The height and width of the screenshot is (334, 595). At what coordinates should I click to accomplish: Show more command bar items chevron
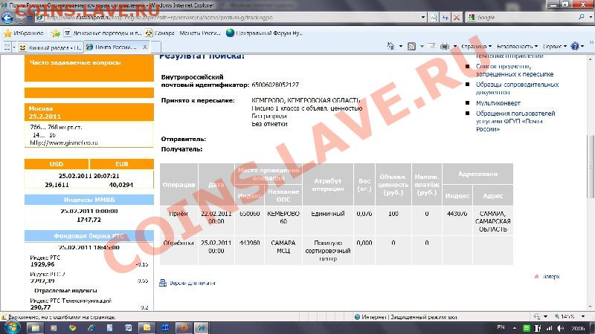[x=591, y=42]
